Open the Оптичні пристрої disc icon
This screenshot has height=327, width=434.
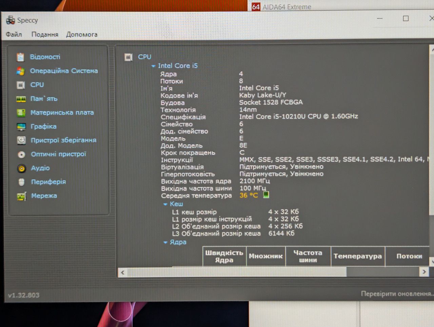pyautogui.click(x=21, y=155)
